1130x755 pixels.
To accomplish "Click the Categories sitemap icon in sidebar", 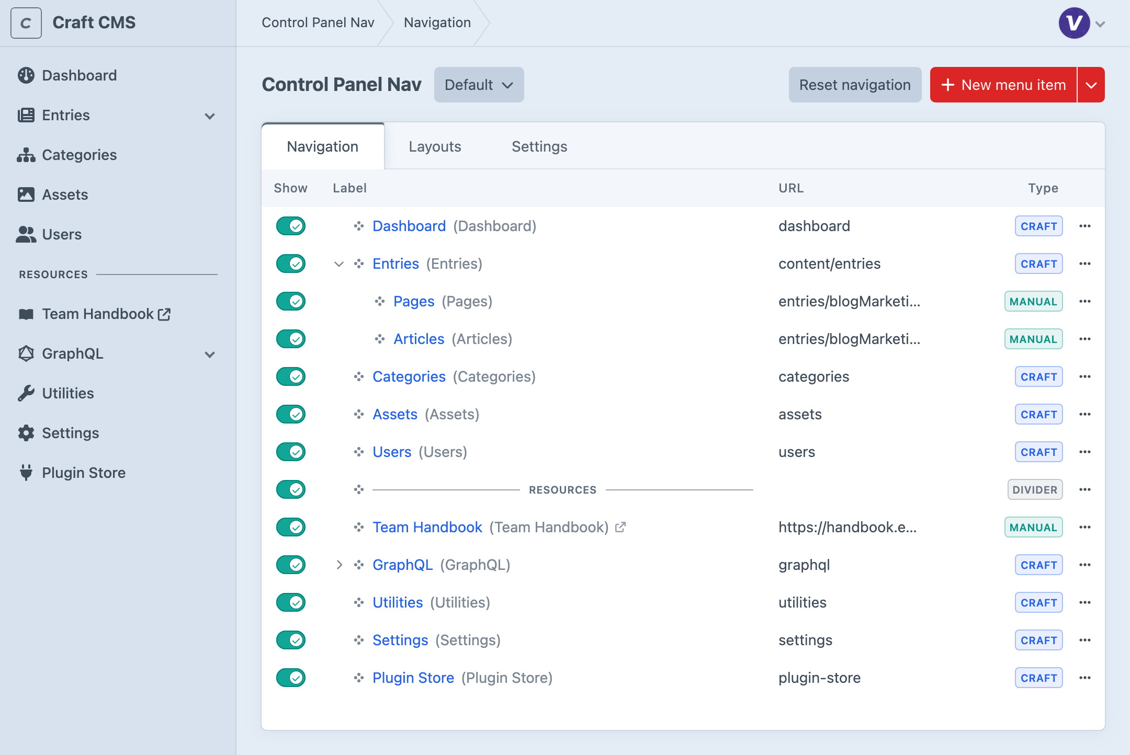I will 26,155.
